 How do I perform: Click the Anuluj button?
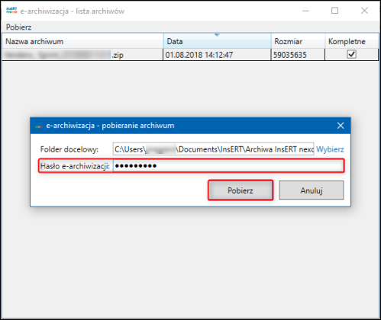coord(312,190)
